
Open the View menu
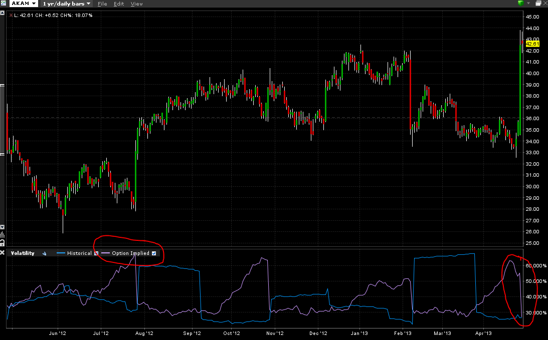point(137,4)
